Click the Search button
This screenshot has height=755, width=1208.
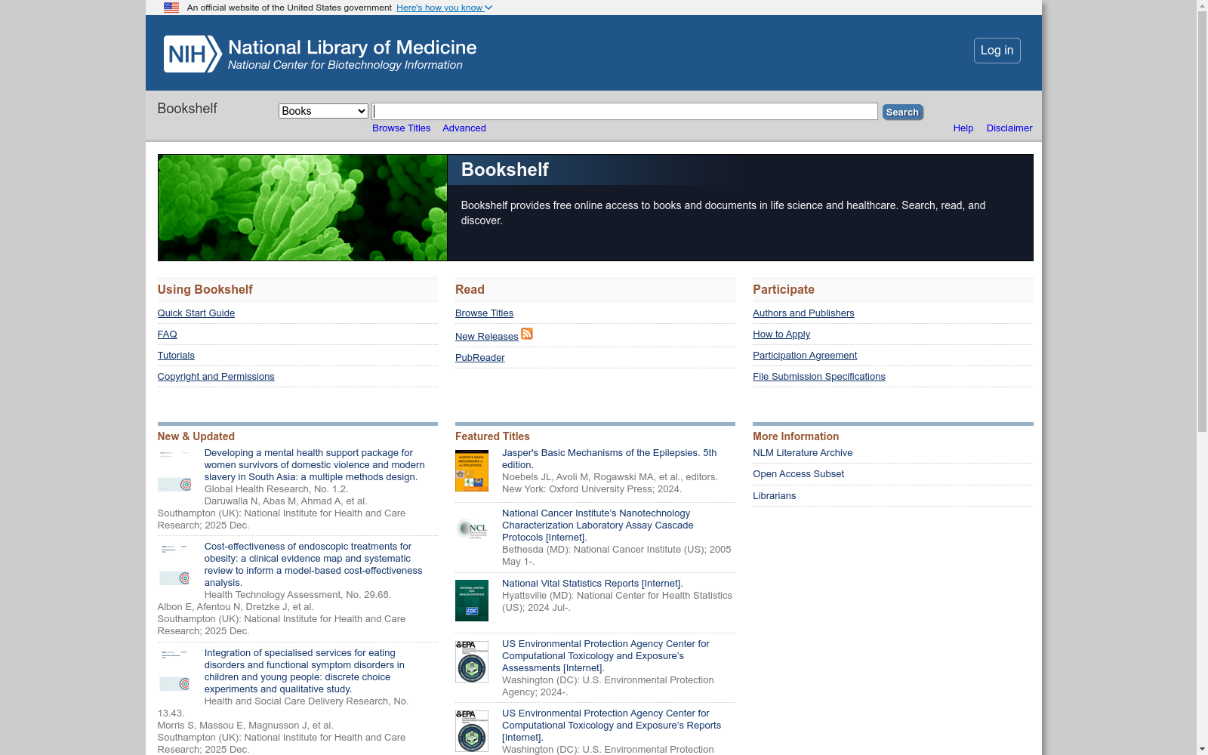pos(902,112)
